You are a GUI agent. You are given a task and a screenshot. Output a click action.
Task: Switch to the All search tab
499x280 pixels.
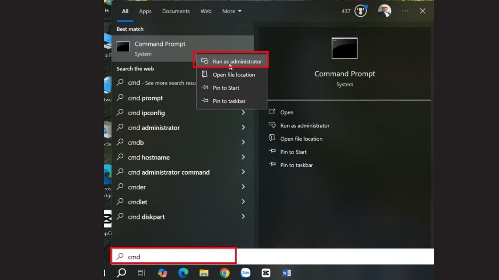point(125,11)
